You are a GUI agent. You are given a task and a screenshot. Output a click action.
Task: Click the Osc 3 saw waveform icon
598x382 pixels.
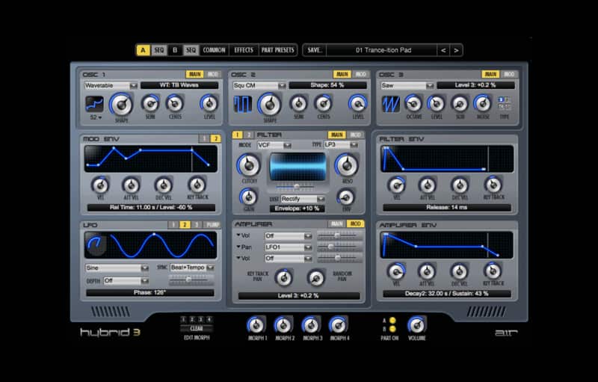[391, 104]
